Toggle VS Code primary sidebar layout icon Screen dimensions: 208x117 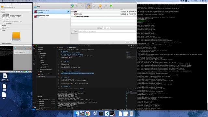point(129,45)
